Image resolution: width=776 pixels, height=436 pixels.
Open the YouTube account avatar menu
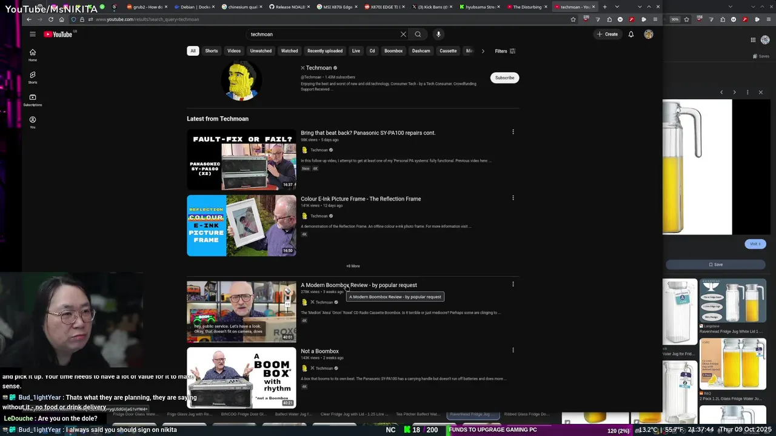(649, 35)
